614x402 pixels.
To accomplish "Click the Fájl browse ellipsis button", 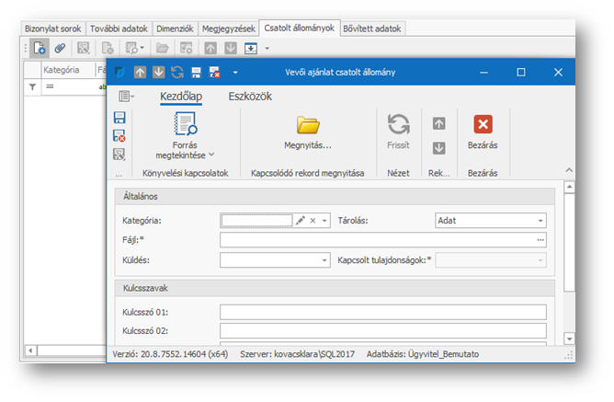I will click(540, 240).
